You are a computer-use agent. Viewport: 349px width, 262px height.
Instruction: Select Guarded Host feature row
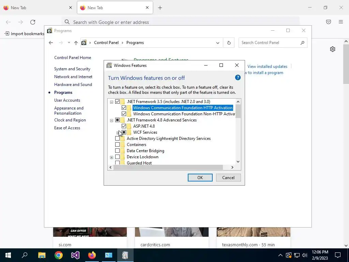point(139,163)
